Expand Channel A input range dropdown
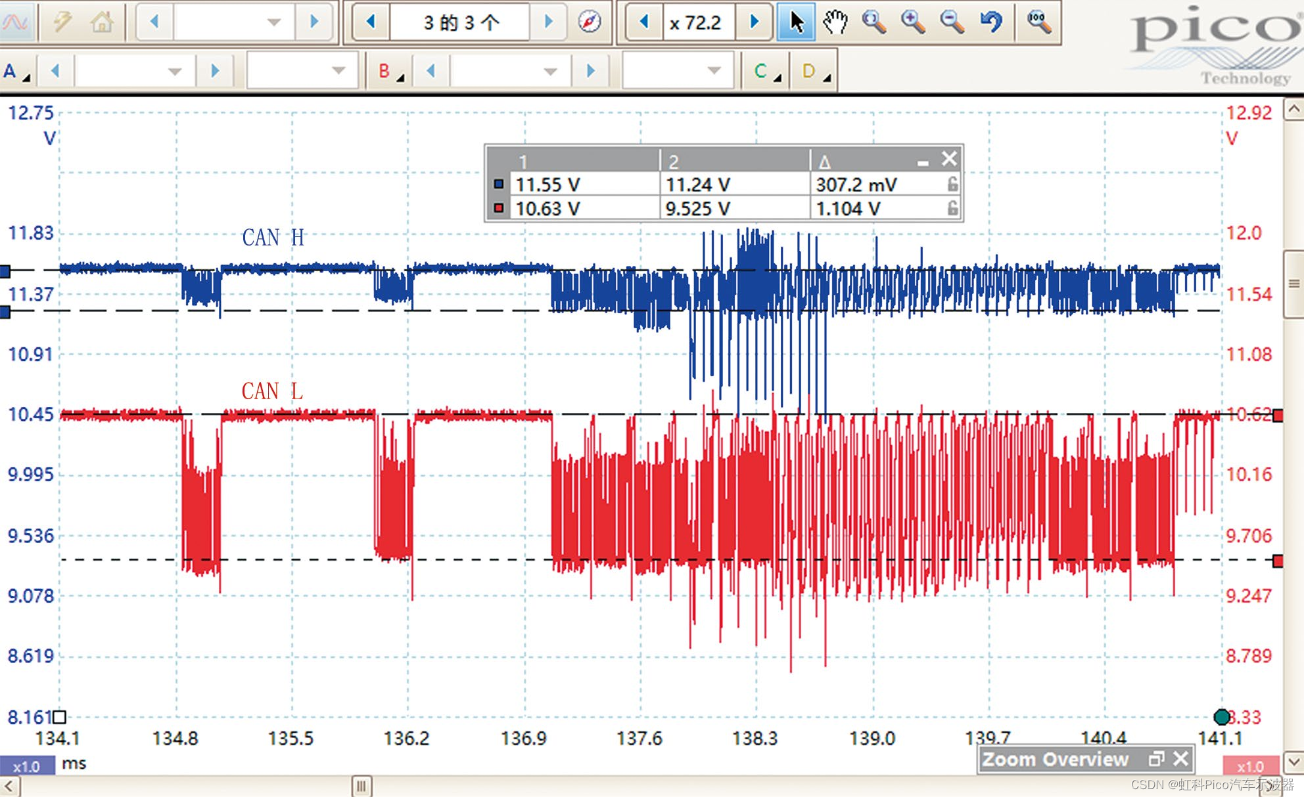The image size is (1304, 797). click(x=175, y=71)
